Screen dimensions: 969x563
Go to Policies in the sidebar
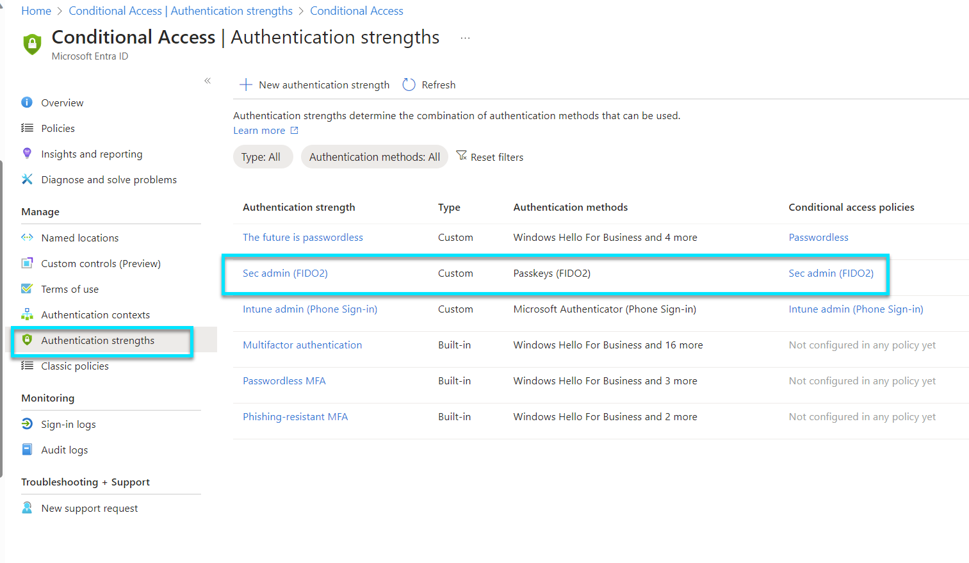tap(58, 128)
